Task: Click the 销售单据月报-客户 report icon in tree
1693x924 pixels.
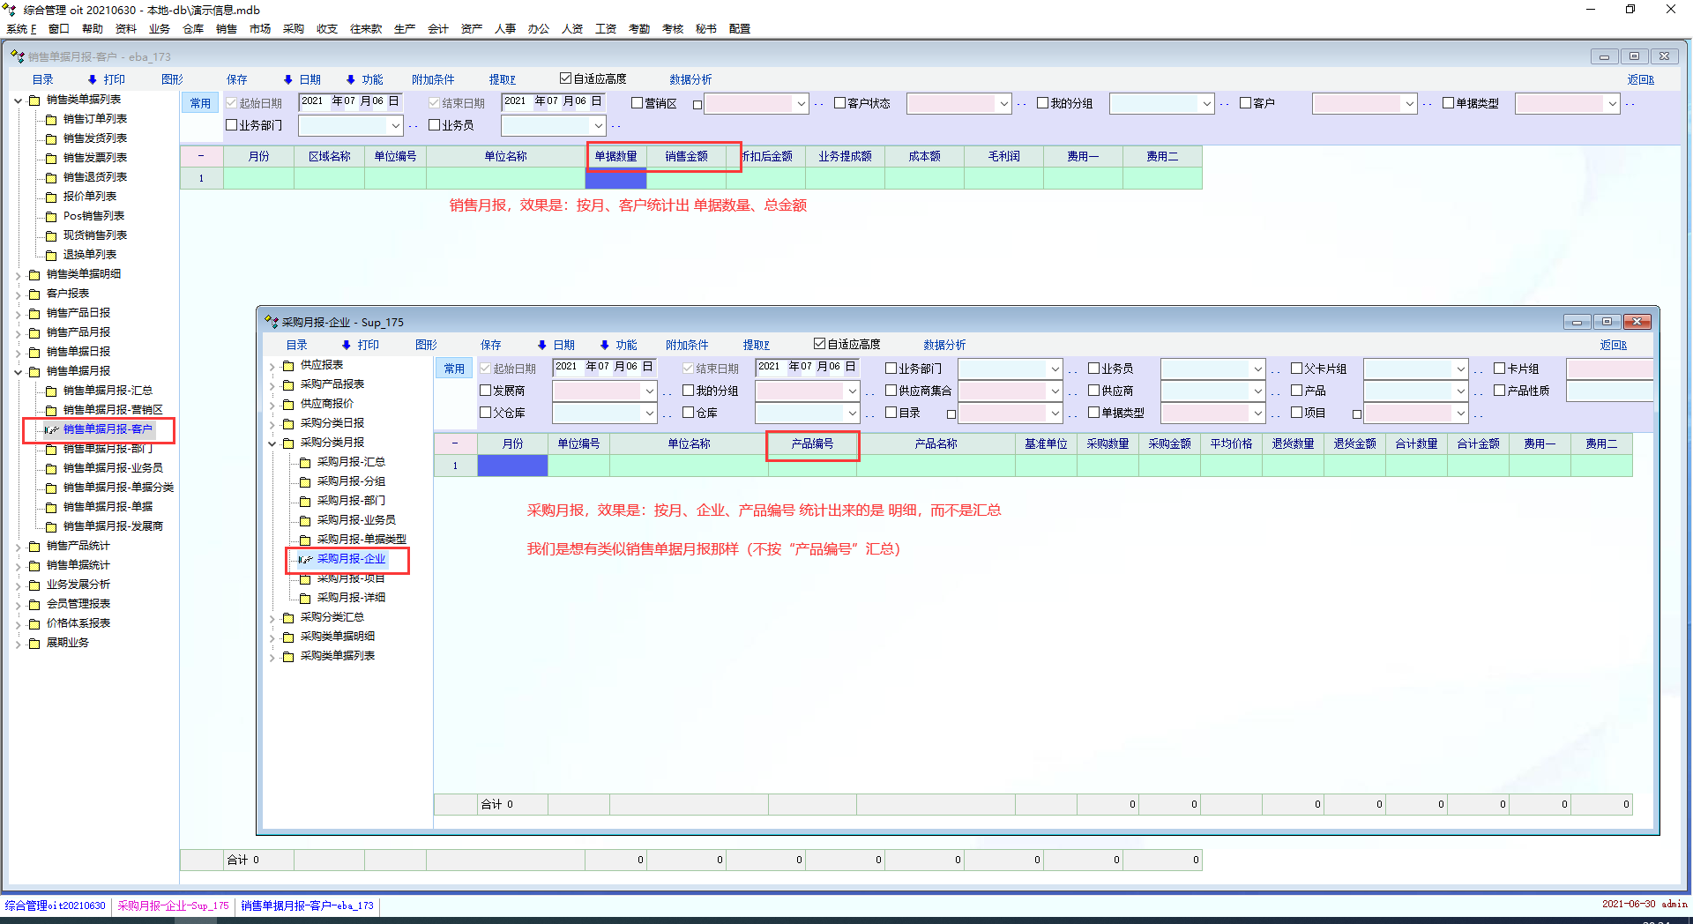Action: click(x=51, y=429)
